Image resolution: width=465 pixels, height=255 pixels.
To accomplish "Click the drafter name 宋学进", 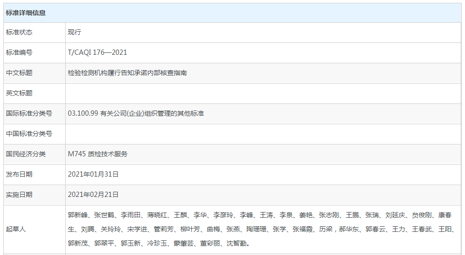I will 138,229.
